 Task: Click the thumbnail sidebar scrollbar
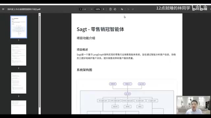coord(40,62)
